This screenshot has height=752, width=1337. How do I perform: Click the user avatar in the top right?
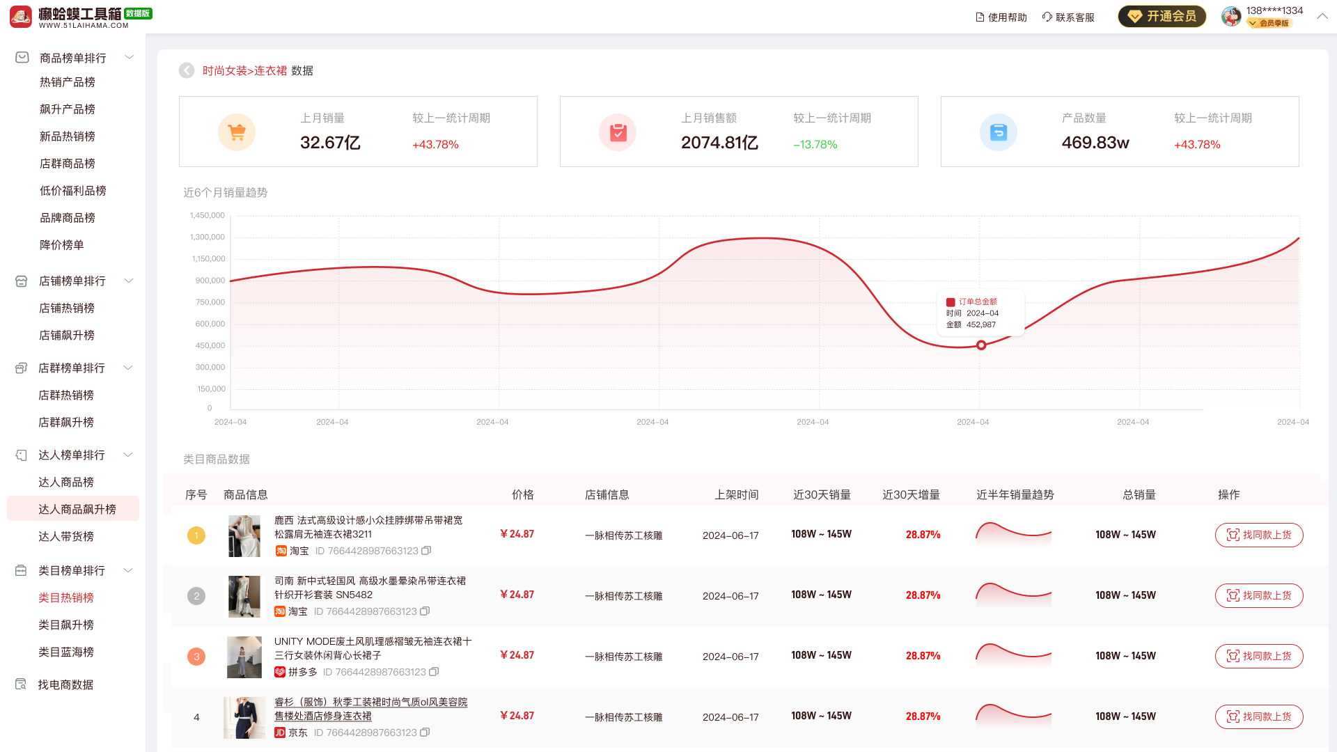tap(1230, 16)
